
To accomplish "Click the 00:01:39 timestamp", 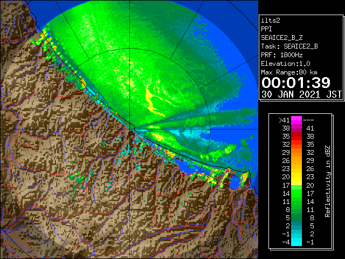I will point(296,83).
